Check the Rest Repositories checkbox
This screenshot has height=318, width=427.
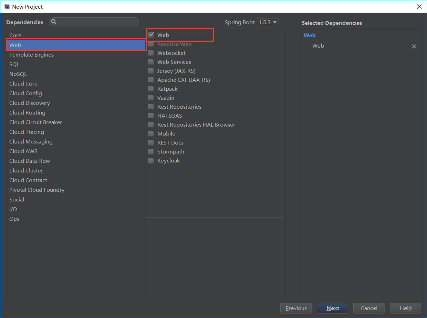tap(151, 107)
